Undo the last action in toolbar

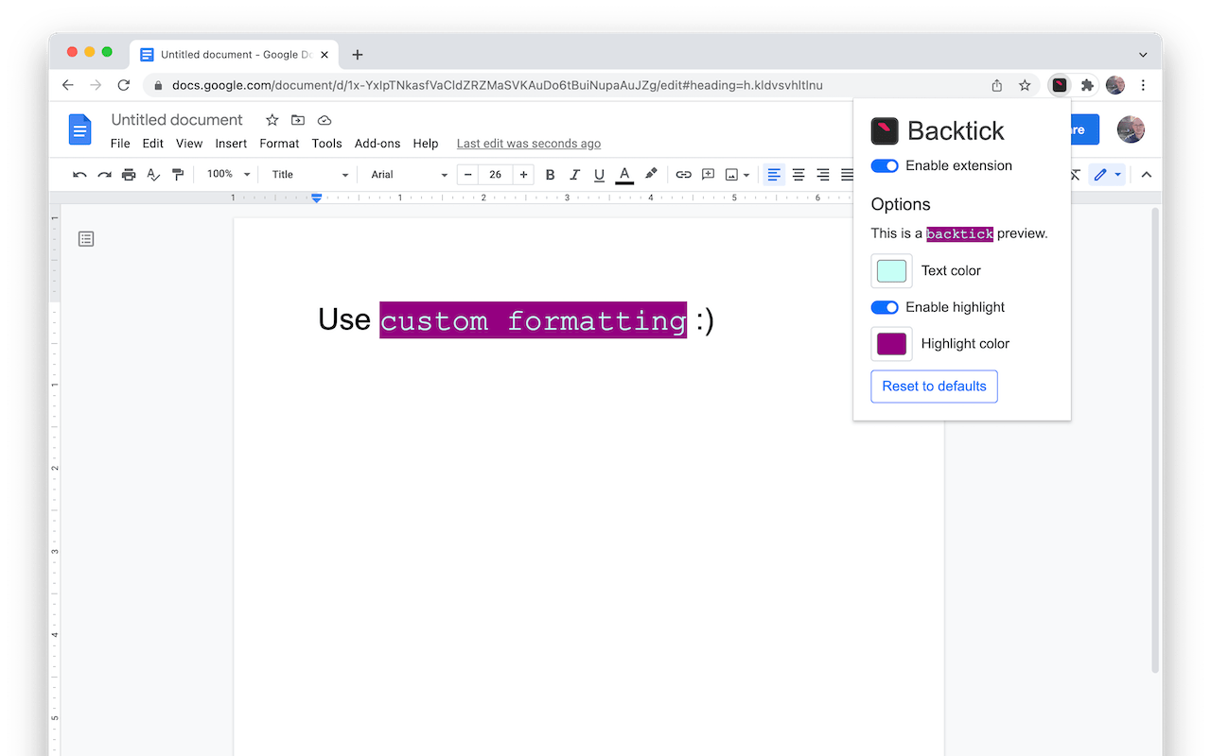[x=79, y=175]
